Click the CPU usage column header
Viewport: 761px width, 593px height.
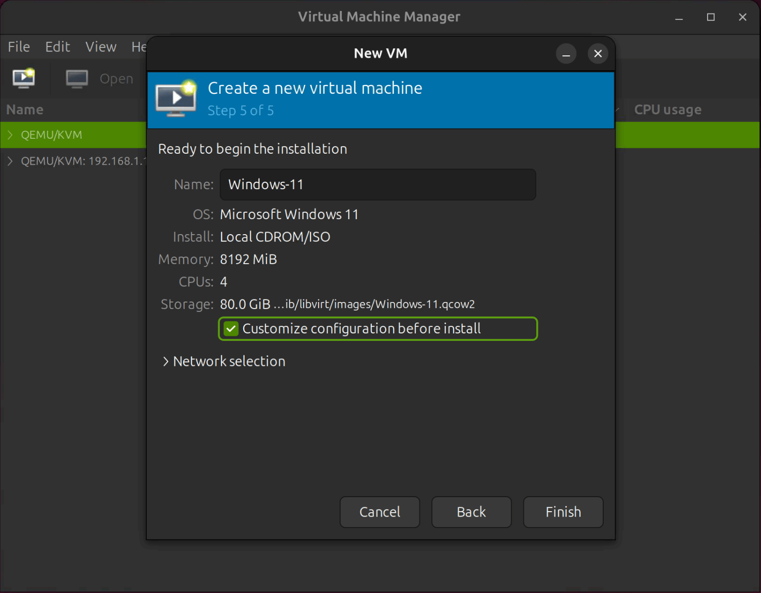(668, 109)
